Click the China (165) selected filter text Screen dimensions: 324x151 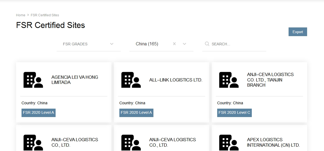(147, 44)
